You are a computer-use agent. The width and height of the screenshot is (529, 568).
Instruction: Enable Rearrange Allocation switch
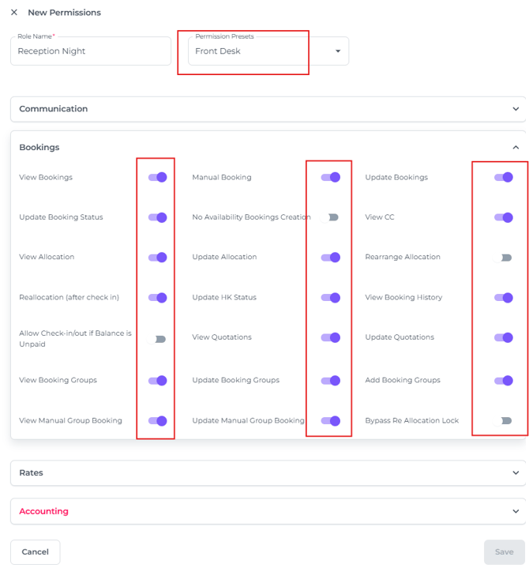(x=503, y=258)
